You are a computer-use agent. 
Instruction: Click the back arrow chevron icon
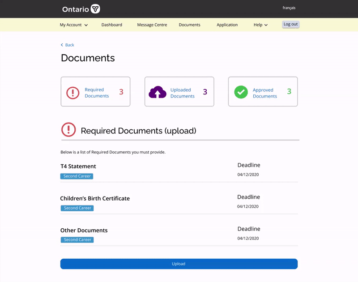point(62,45)
